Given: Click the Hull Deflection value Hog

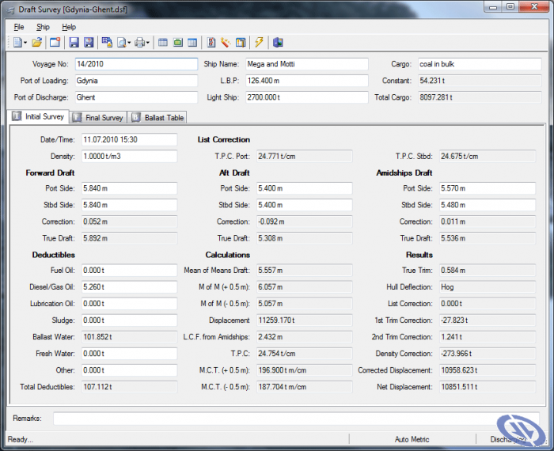Looking at the screenshot, I should pyautogui.click(x=488, y=286).
